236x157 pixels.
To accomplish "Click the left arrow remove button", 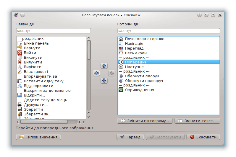I will (96, 73).
